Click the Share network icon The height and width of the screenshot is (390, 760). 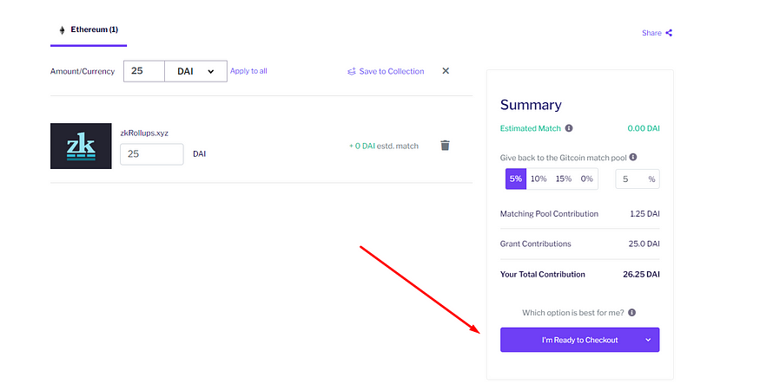(669, 33)
